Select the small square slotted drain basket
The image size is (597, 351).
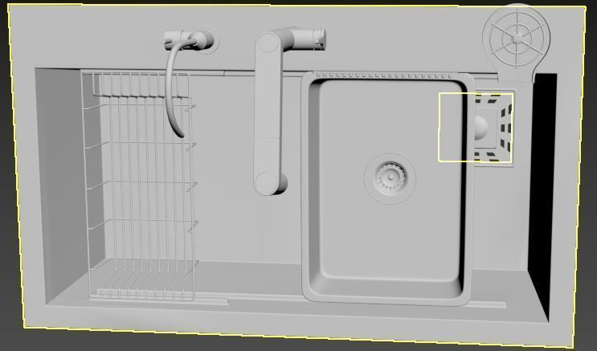tap(493, 126)
